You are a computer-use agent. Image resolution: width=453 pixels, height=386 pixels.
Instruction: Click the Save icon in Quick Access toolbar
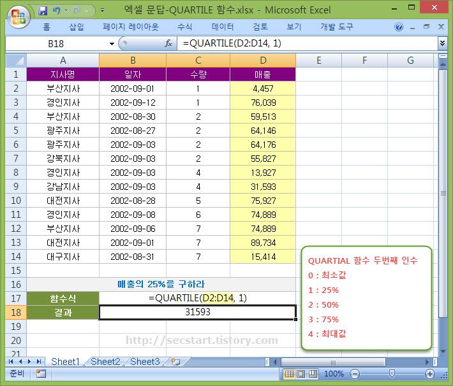[x=43, y=11]
